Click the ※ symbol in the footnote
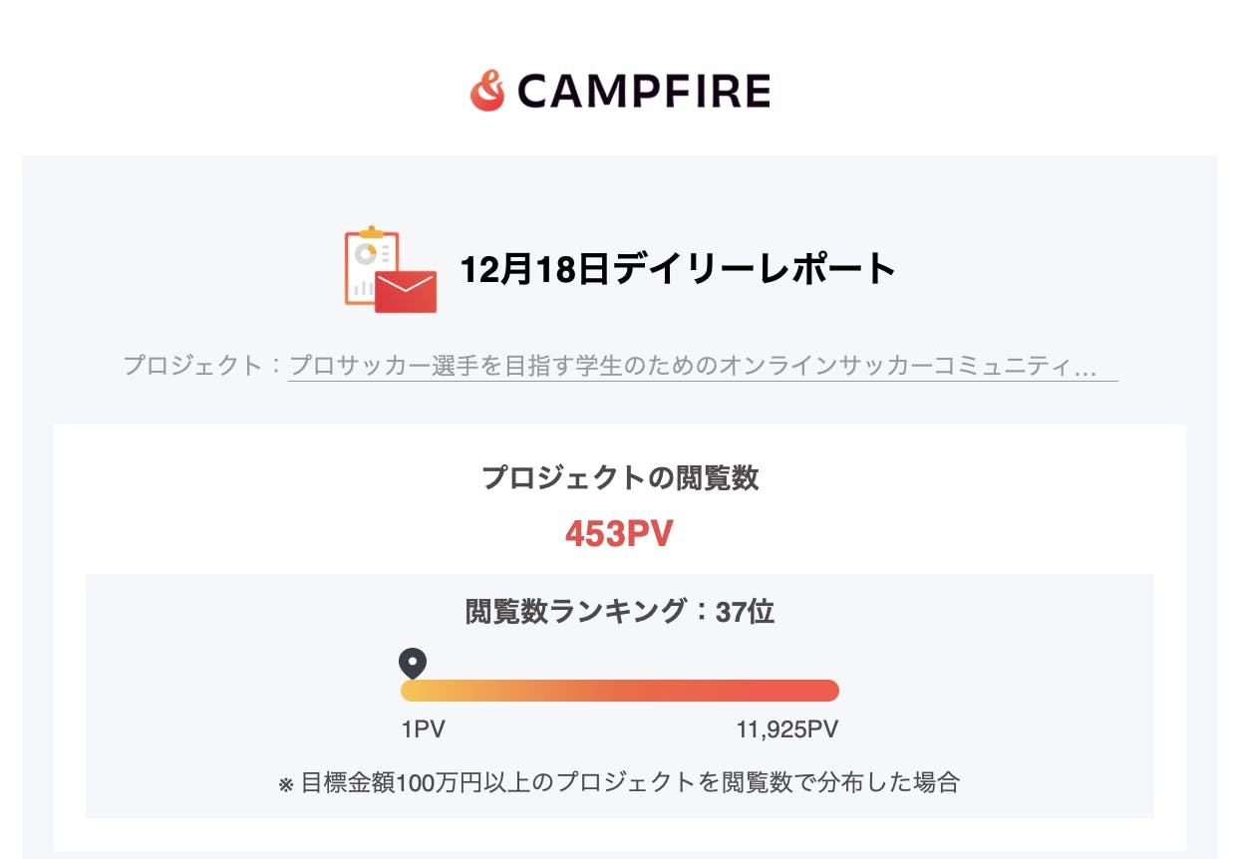 (286, 784)
